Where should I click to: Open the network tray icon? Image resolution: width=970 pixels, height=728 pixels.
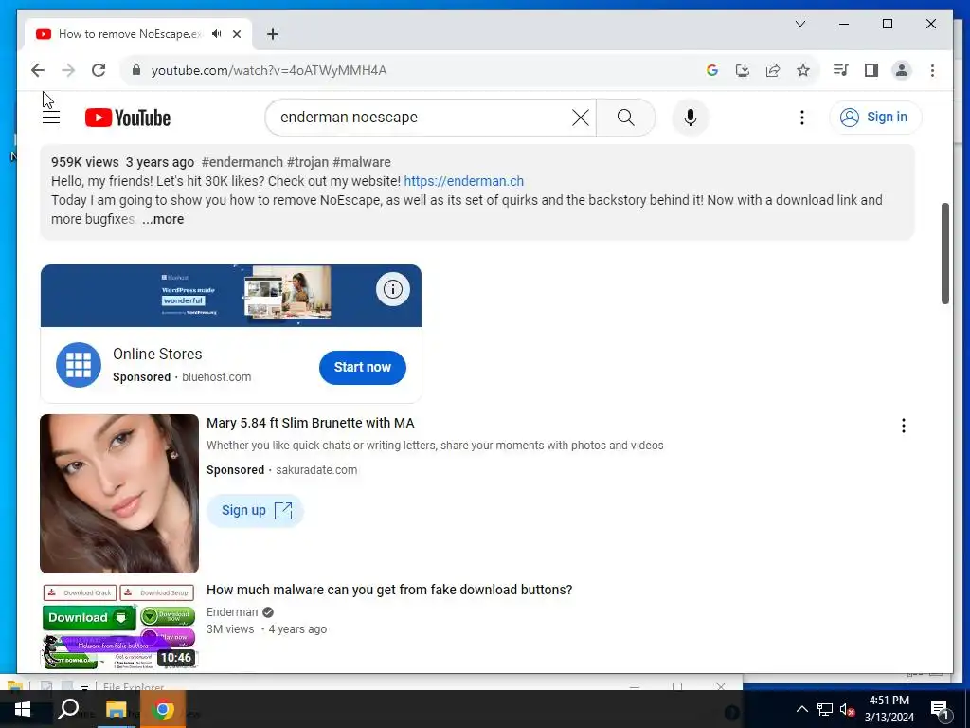825,709
